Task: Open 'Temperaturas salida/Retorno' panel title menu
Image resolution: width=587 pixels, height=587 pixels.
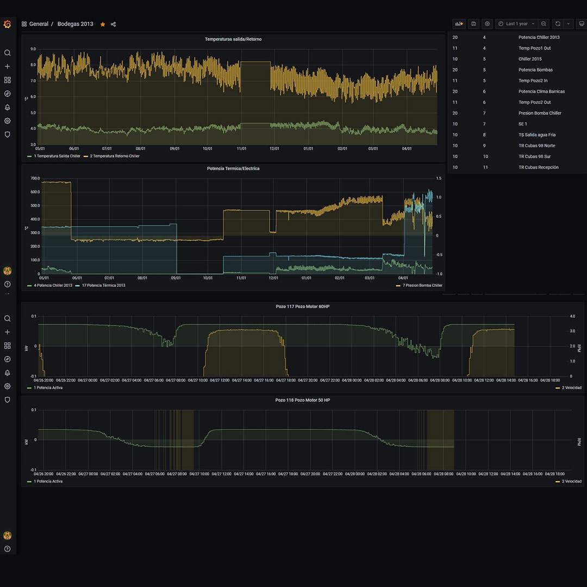Action: point(233,39)
